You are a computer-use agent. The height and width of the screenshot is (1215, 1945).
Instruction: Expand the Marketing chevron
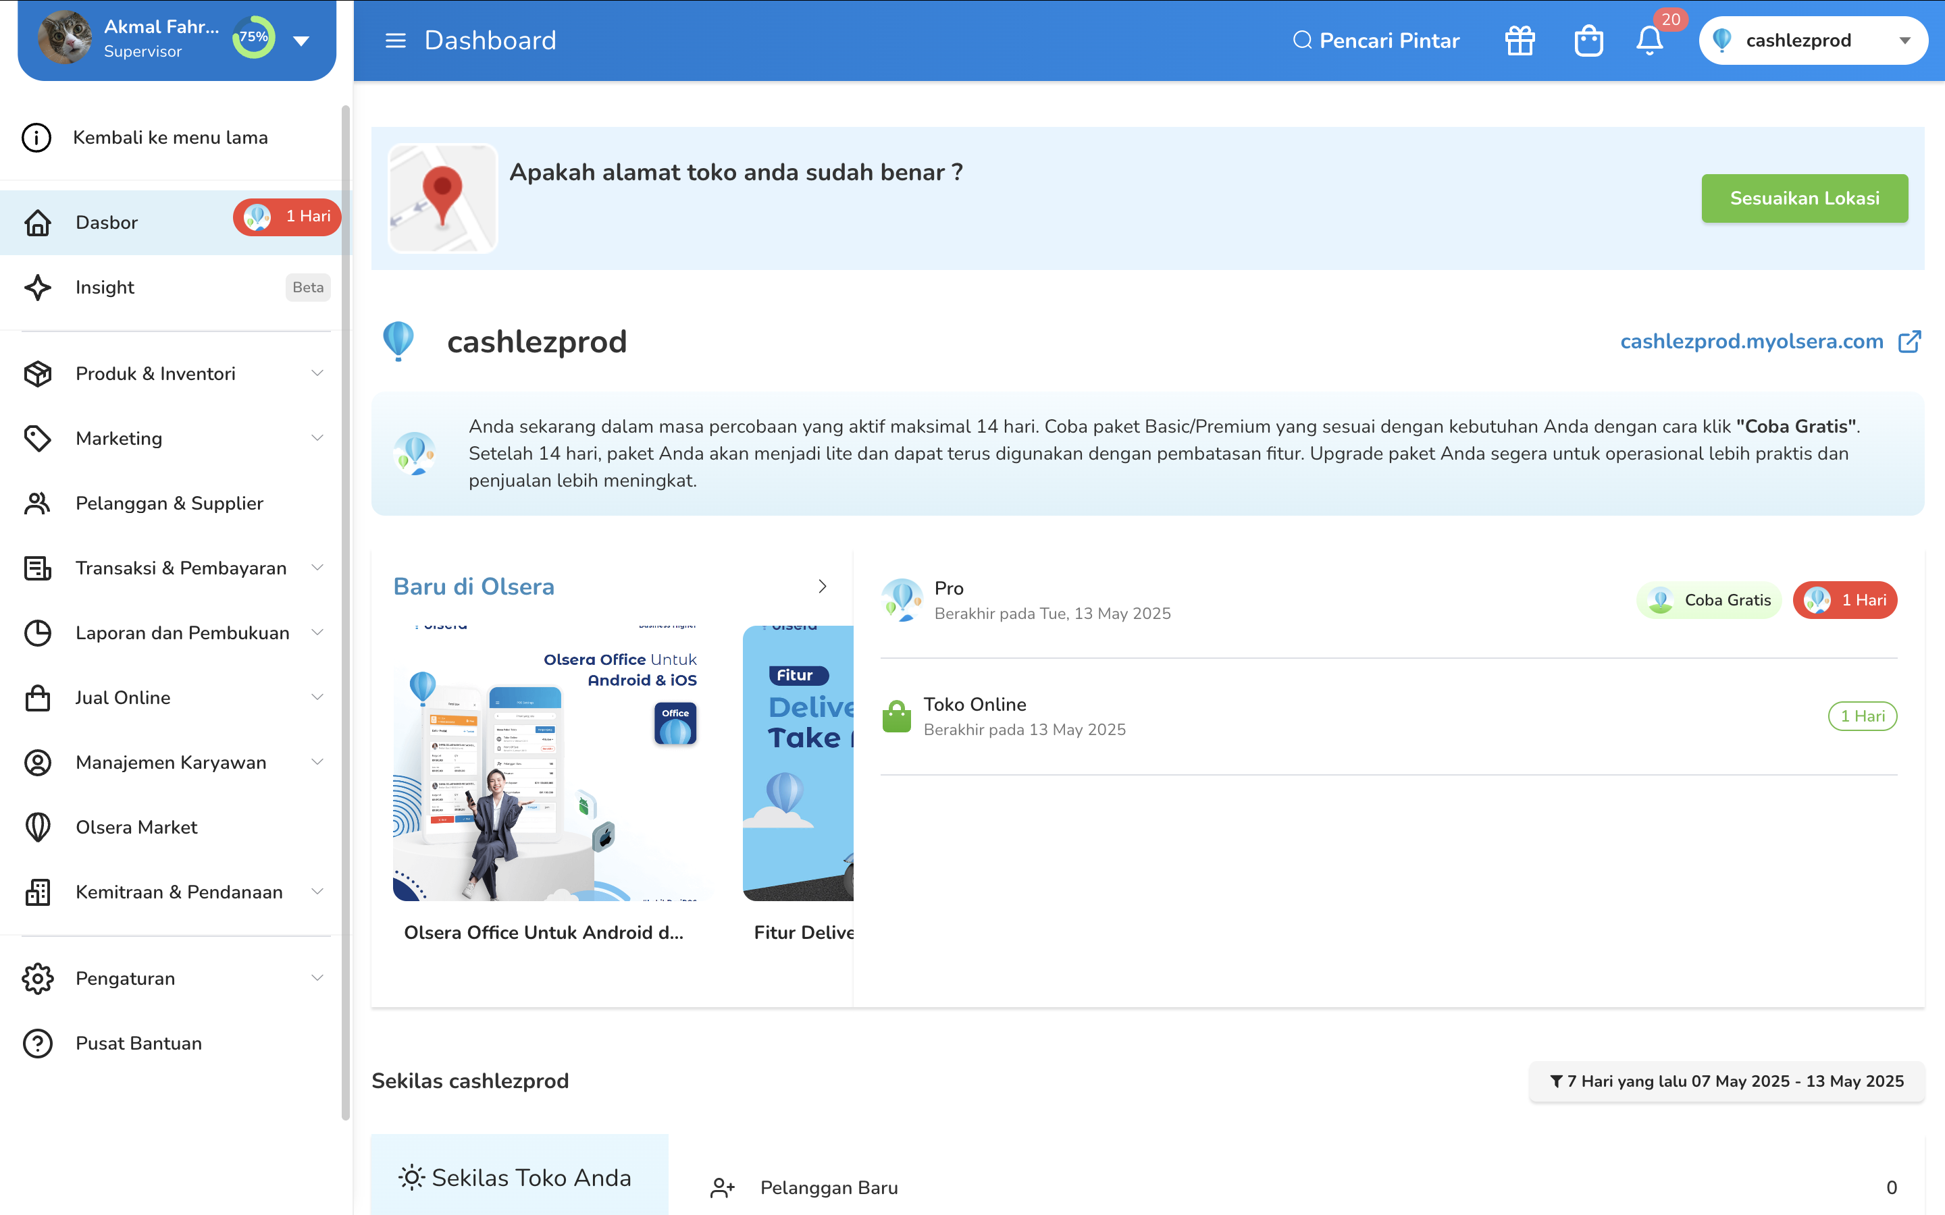point(317,438)
